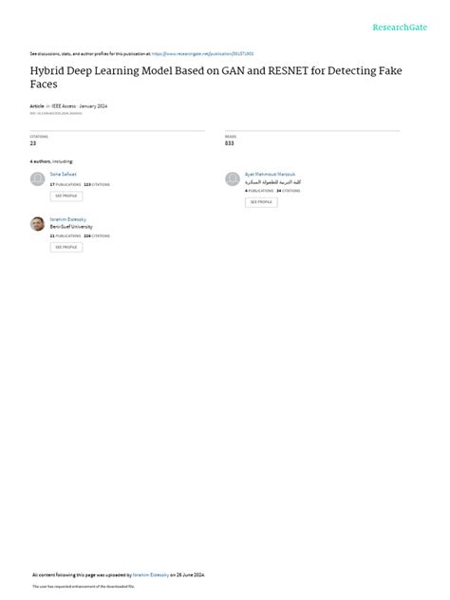Open the researchgate.net publication URL link

203,54
